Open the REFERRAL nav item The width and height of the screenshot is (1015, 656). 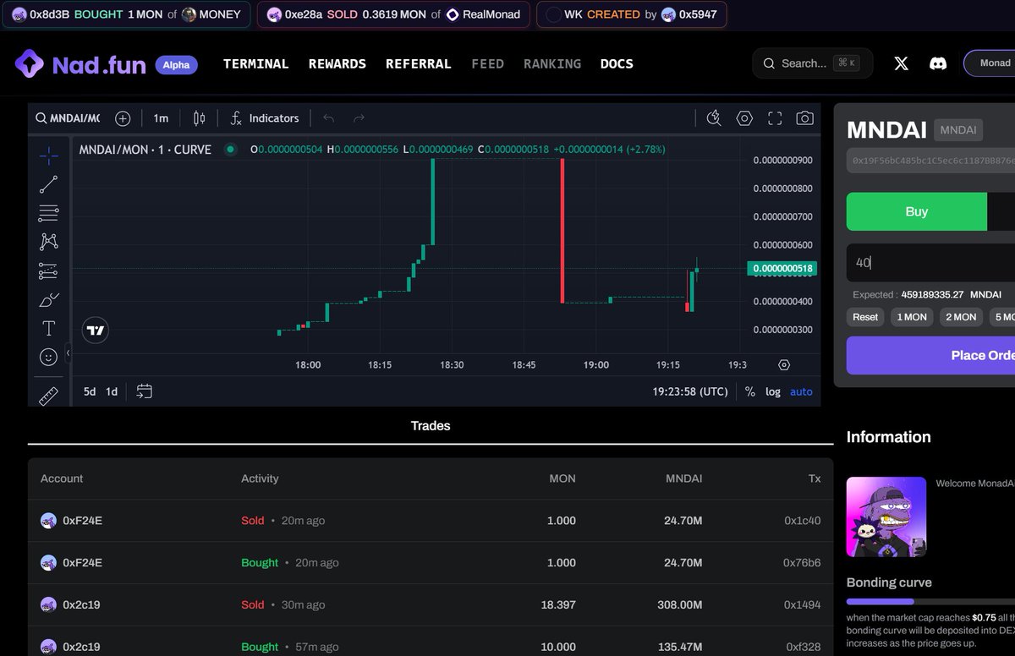point(419,63)
